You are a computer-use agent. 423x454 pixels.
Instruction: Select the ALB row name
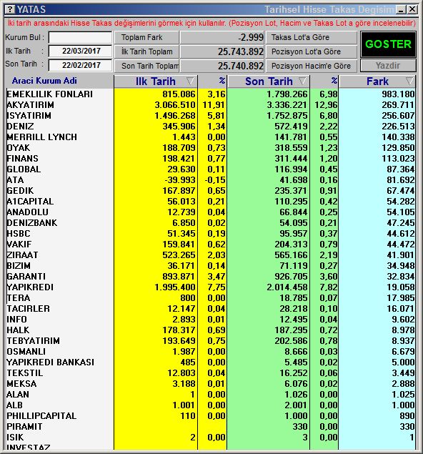tap(15, 405)
